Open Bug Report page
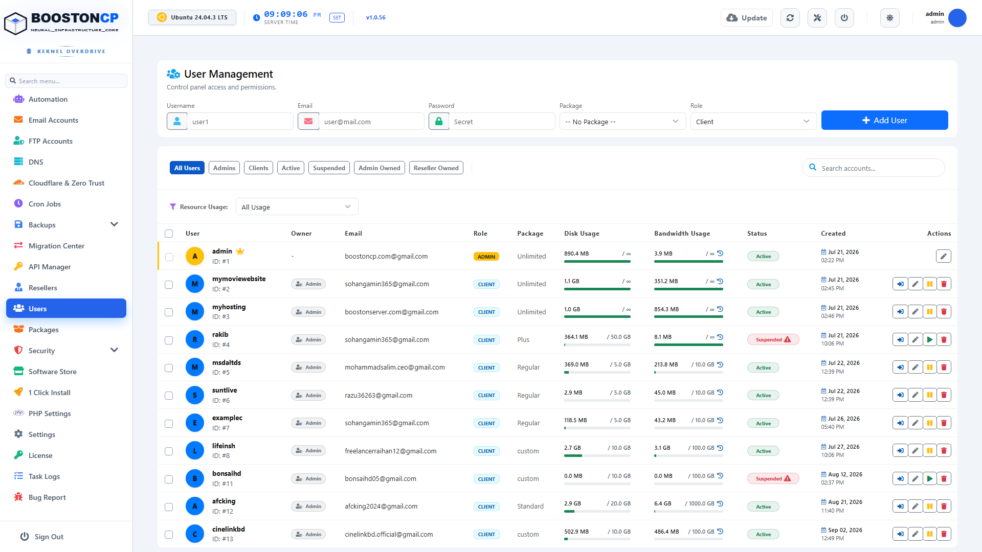 (x=47, y=497)
